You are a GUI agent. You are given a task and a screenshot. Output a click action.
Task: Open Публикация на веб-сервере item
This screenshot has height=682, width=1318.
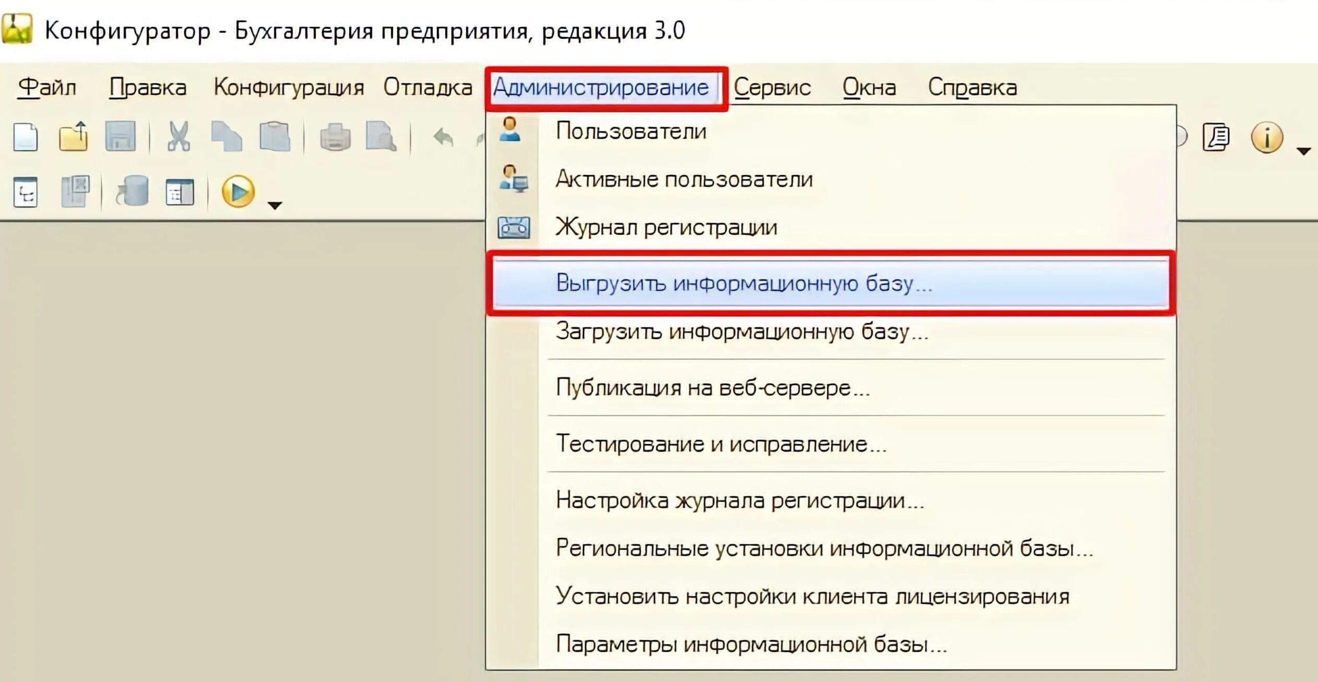712,388
